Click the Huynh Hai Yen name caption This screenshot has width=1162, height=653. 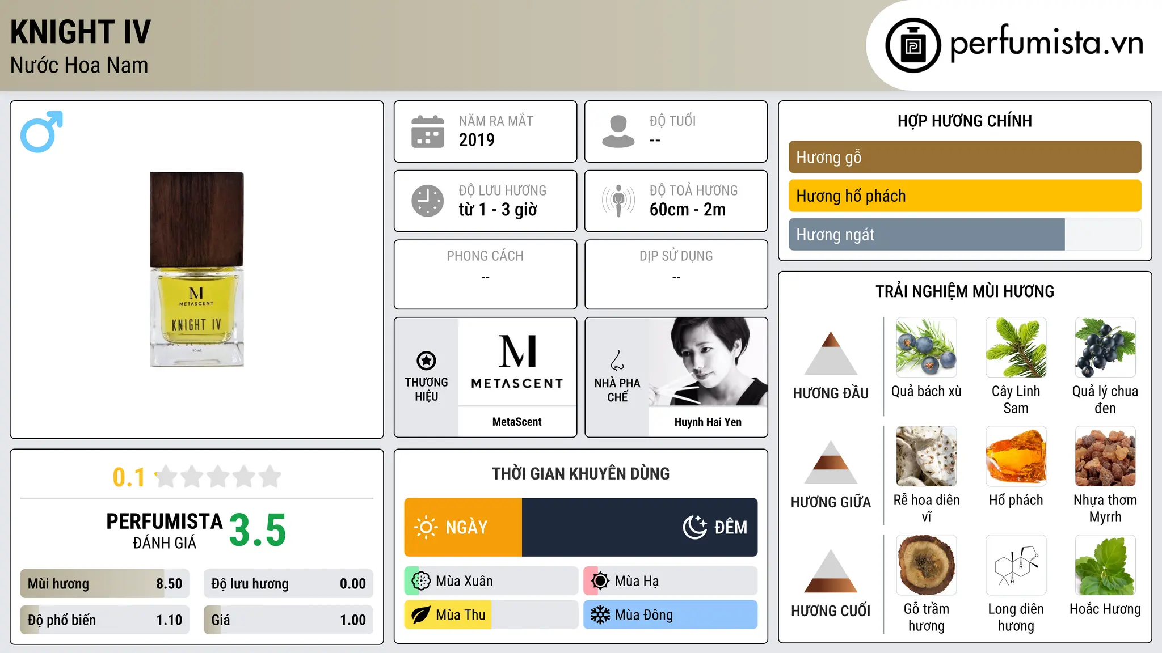708,422
